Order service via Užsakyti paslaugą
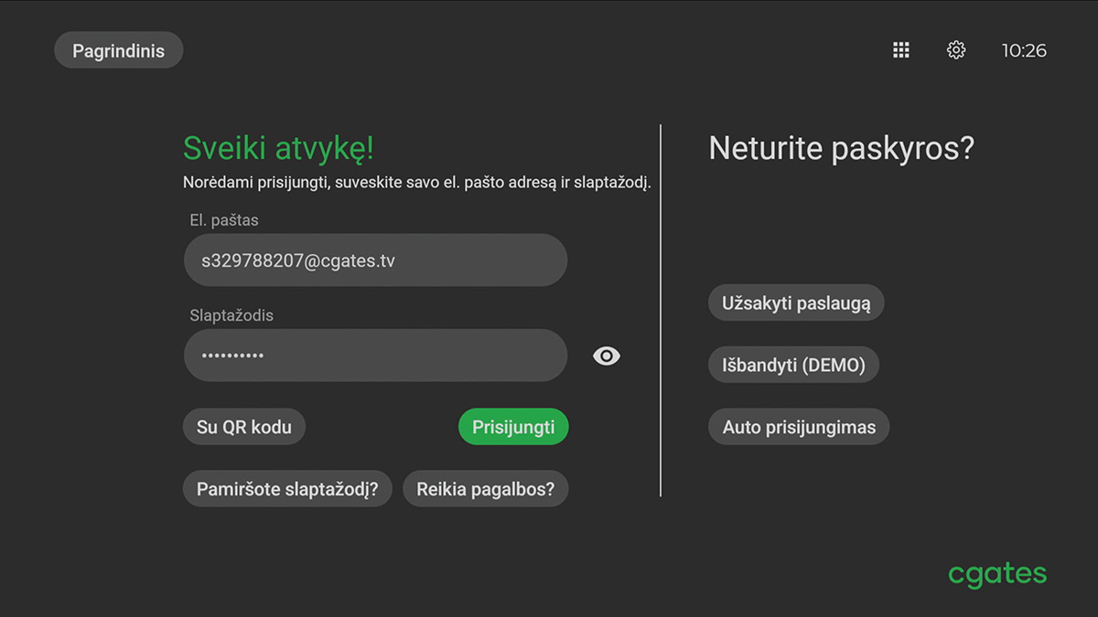Viewport: 1098px width, 617px height. 795,303
